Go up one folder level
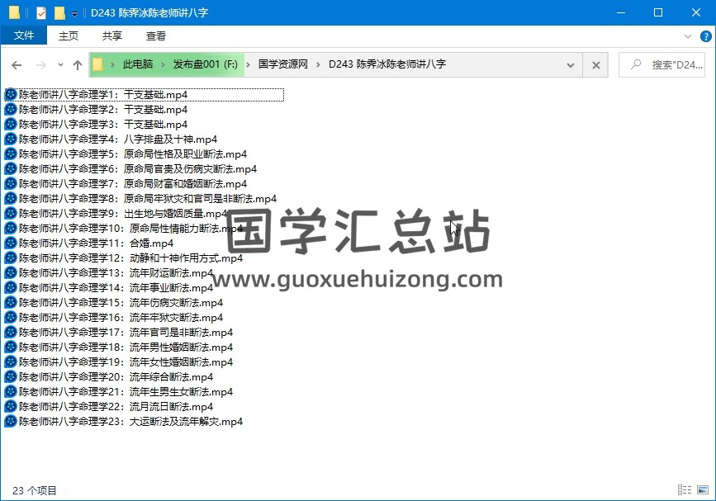The width and height of the screenshot is (716, 501). pyautogui.click(x=78, y=65)
